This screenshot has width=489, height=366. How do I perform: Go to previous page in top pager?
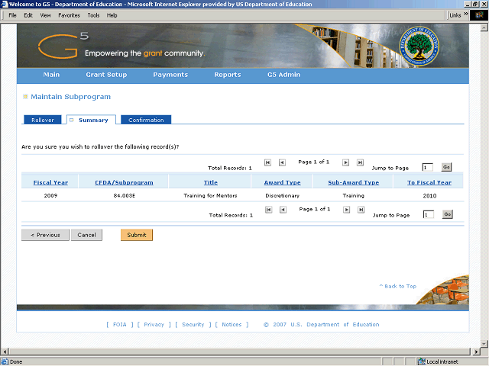282,162
